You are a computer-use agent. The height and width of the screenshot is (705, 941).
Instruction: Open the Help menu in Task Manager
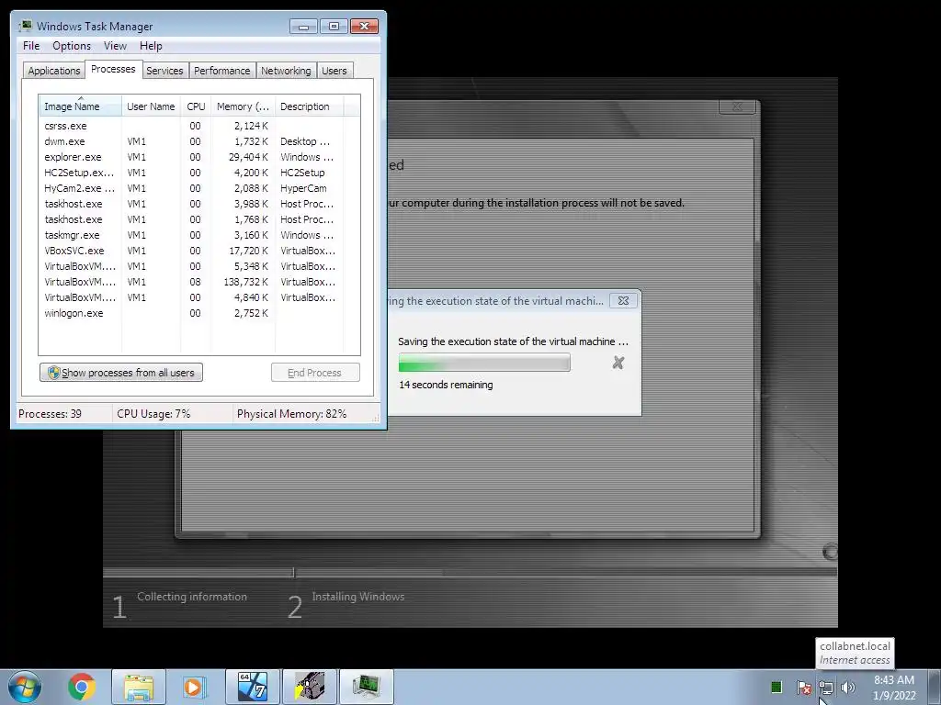[x=151, y=46]
